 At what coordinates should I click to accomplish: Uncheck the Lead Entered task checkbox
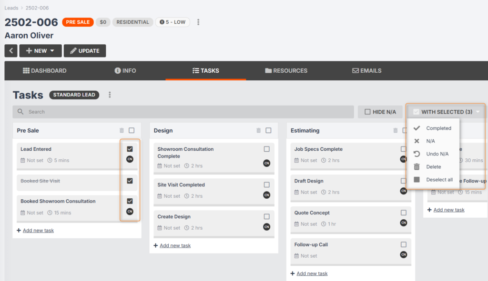tap(130, 149)
